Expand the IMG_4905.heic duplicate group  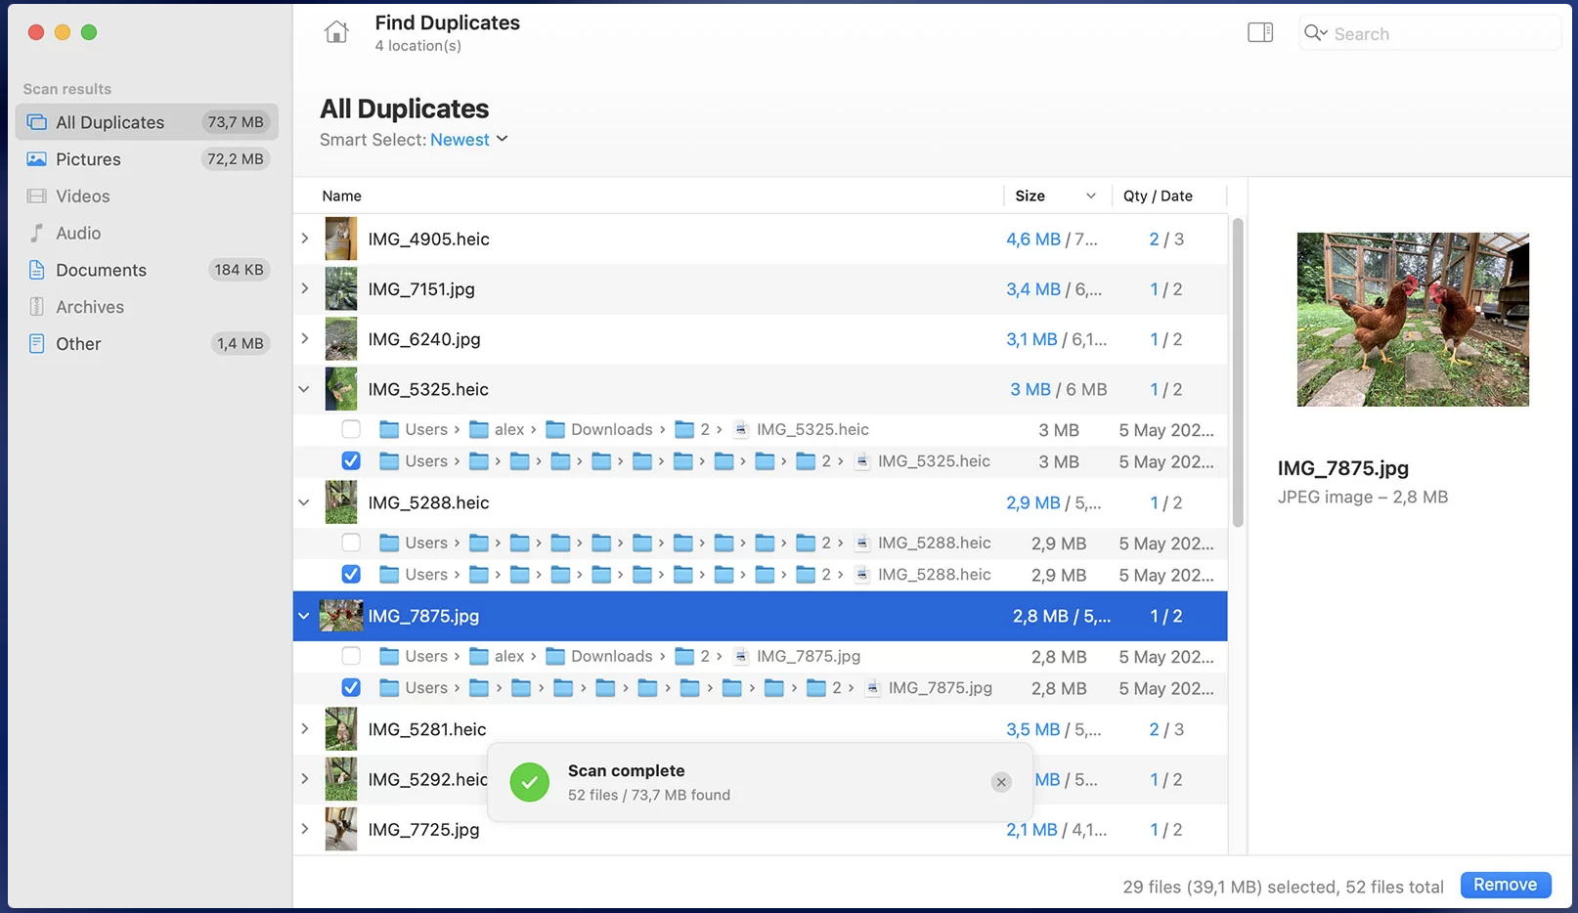pos(304,239)
